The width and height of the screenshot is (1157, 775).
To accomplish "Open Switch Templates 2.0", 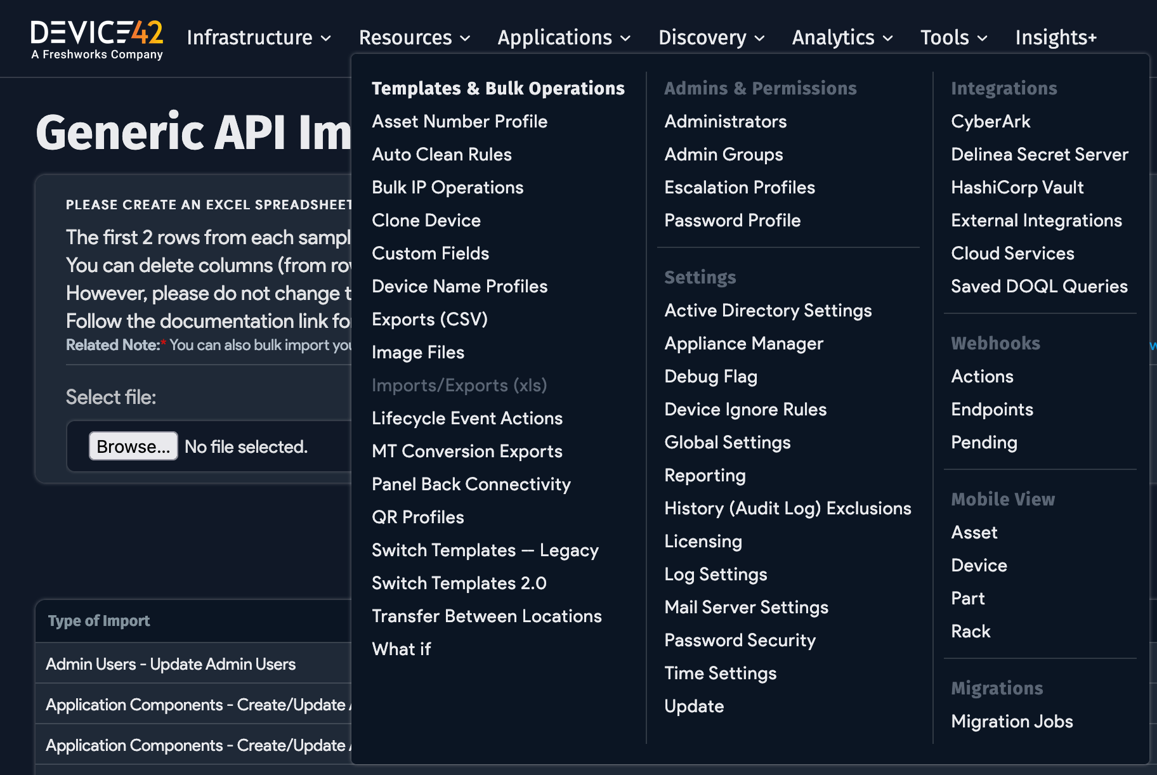I will [x=459, y=583].
